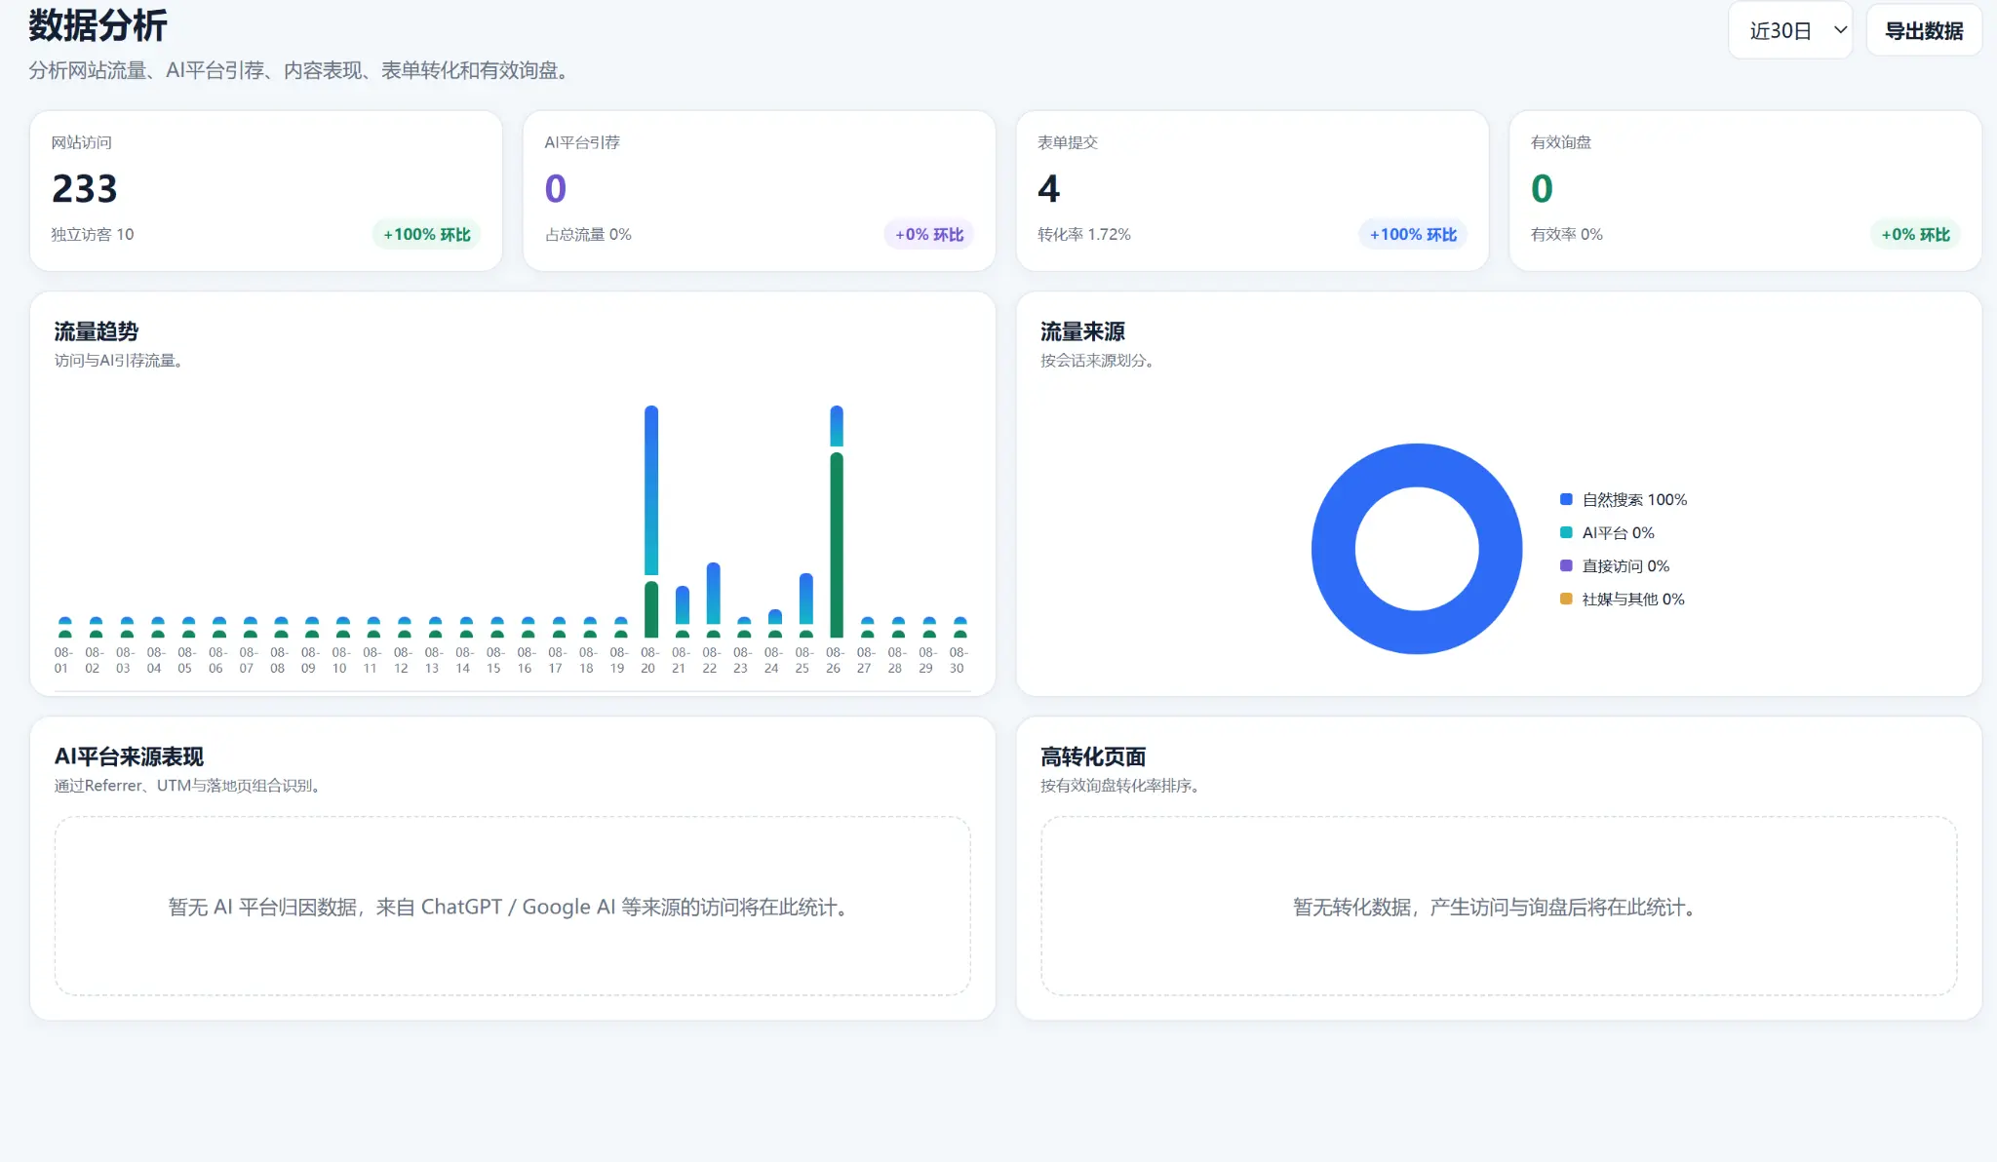
Task: Click the 独立访客 10 text
Action: pos(93,234)
